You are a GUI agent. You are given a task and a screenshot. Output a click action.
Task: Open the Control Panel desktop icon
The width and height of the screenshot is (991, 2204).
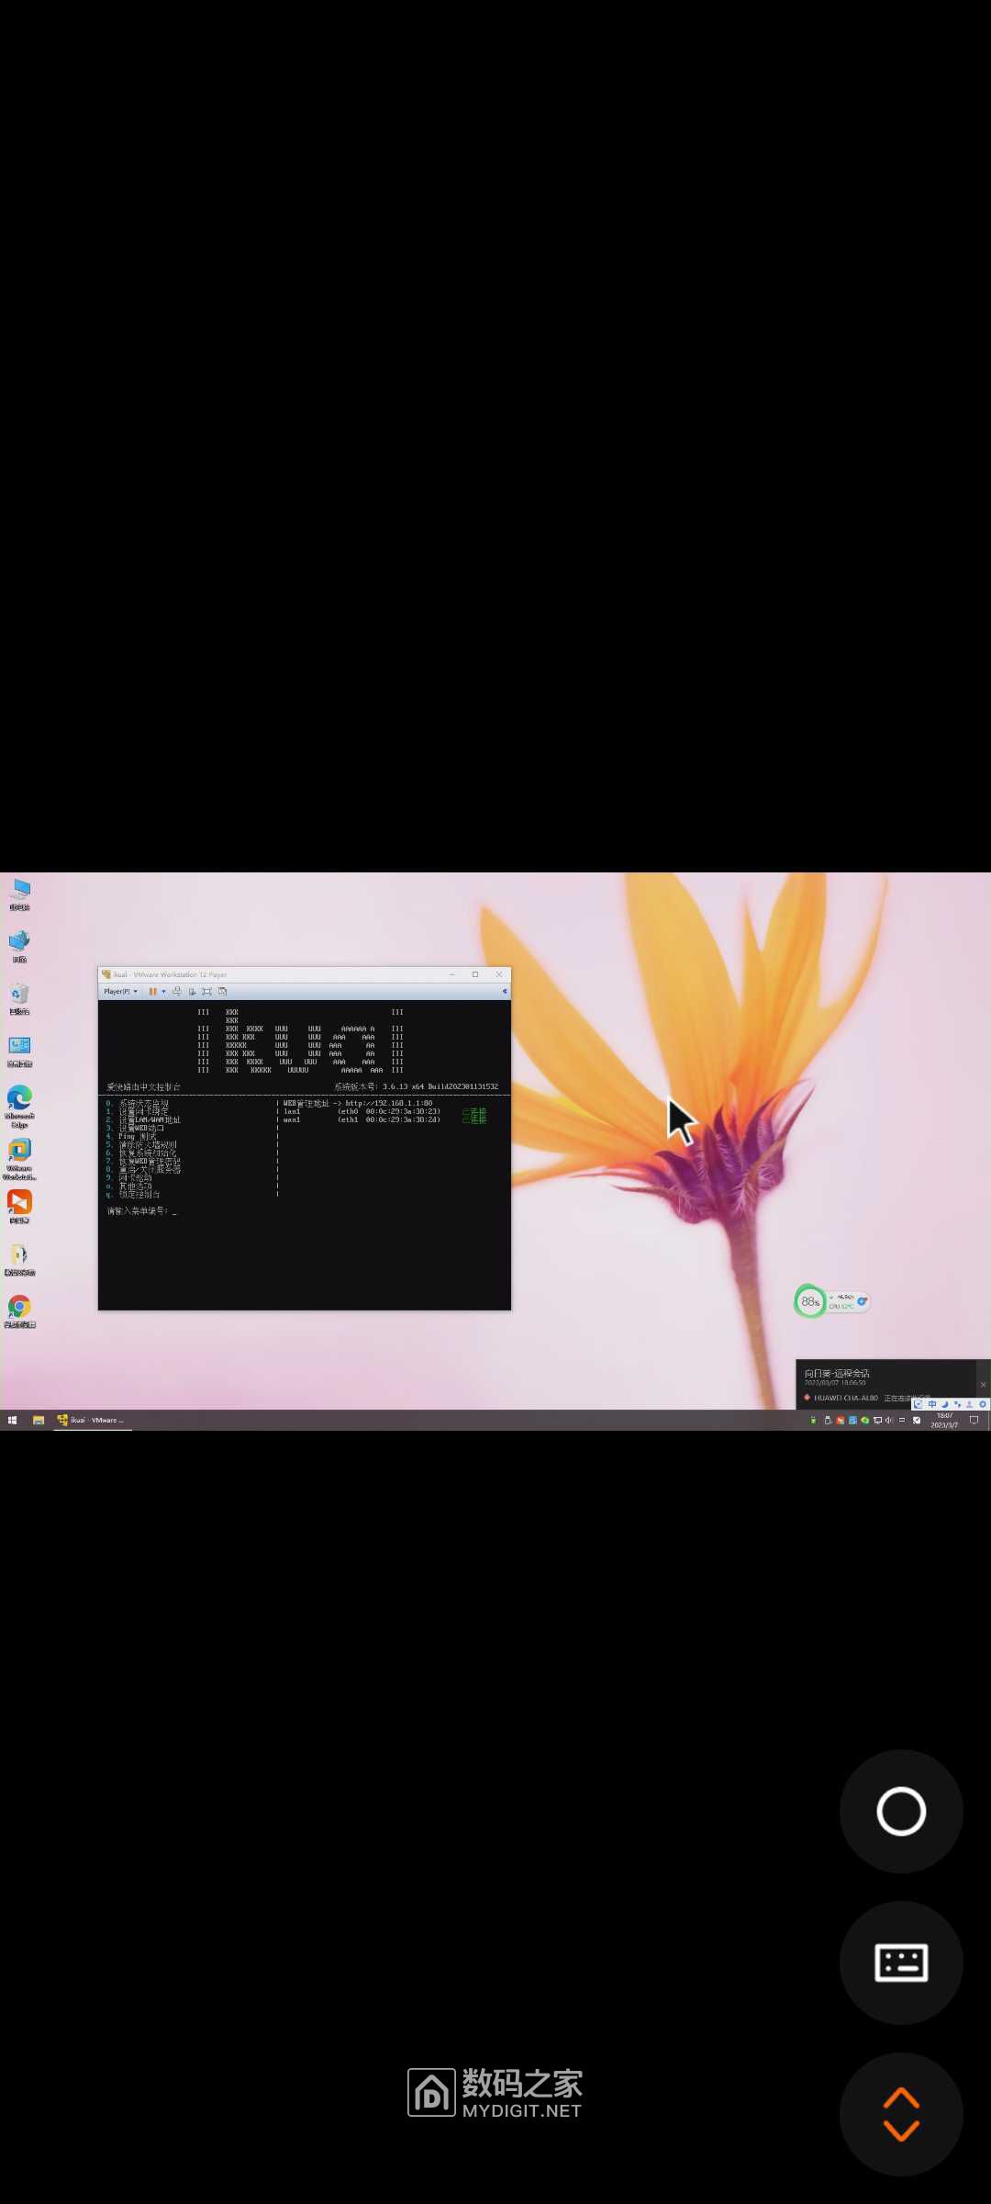click(x=19, y=1051)
